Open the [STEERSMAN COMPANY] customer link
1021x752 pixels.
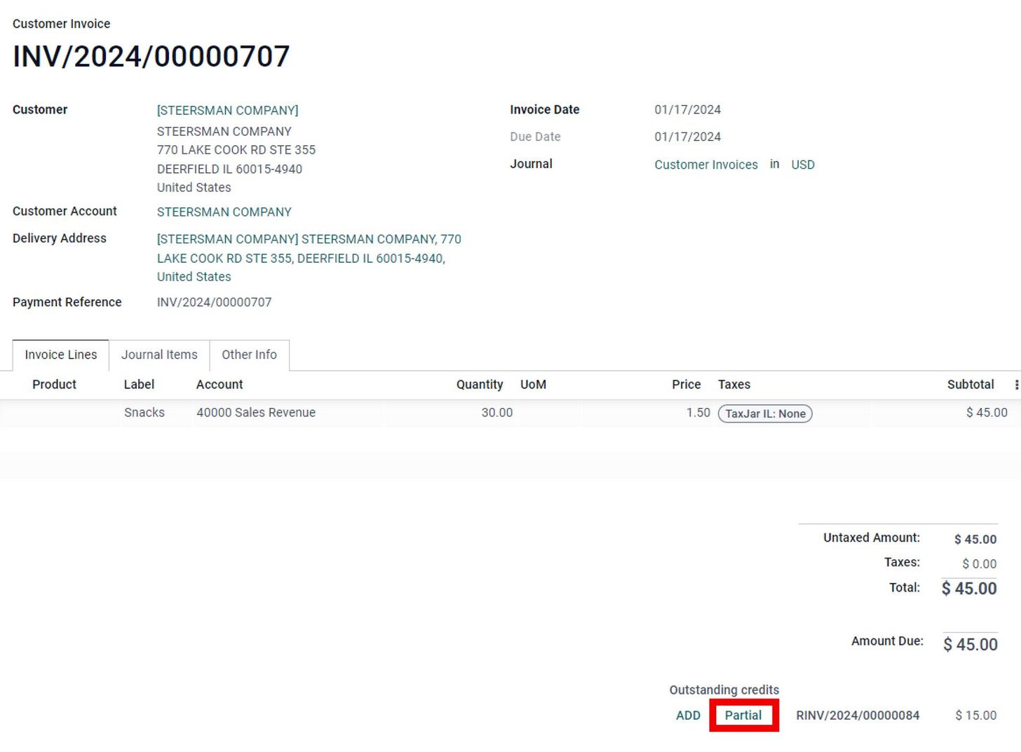(x=227, y=111)
